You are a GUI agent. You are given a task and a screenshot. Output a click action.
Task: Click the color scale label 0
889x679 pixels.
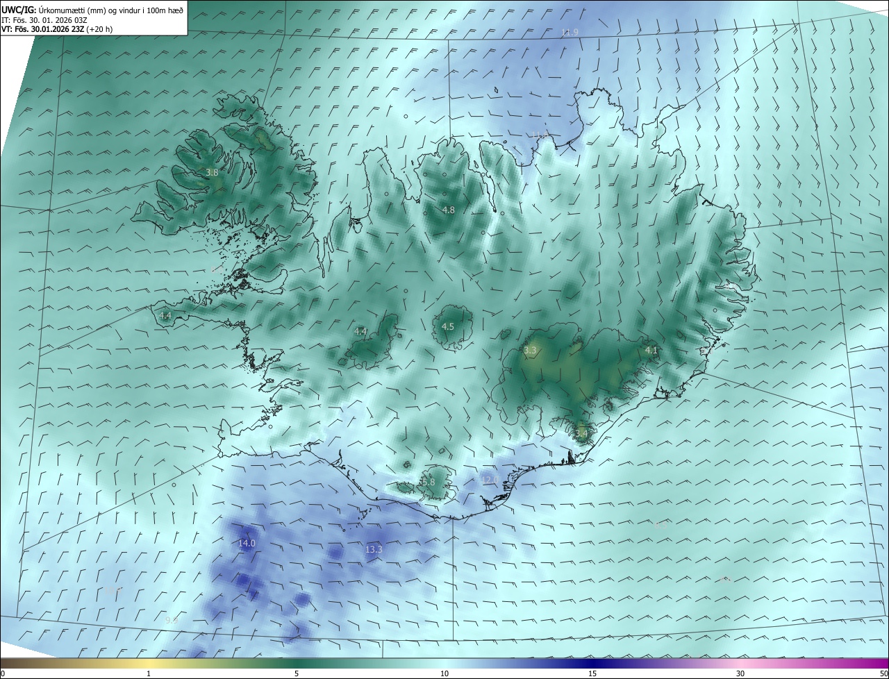coord(3,673)
